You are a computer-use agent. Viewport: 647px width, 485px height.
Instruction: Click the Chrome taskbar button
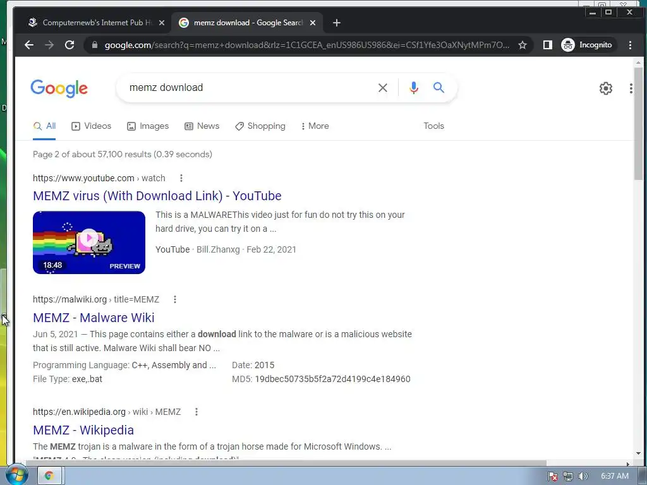(49, 476)
